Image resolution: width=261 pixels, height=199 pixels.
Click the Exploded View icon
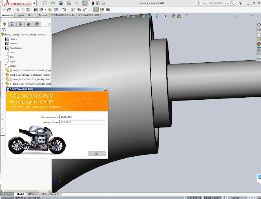[85, 10]
